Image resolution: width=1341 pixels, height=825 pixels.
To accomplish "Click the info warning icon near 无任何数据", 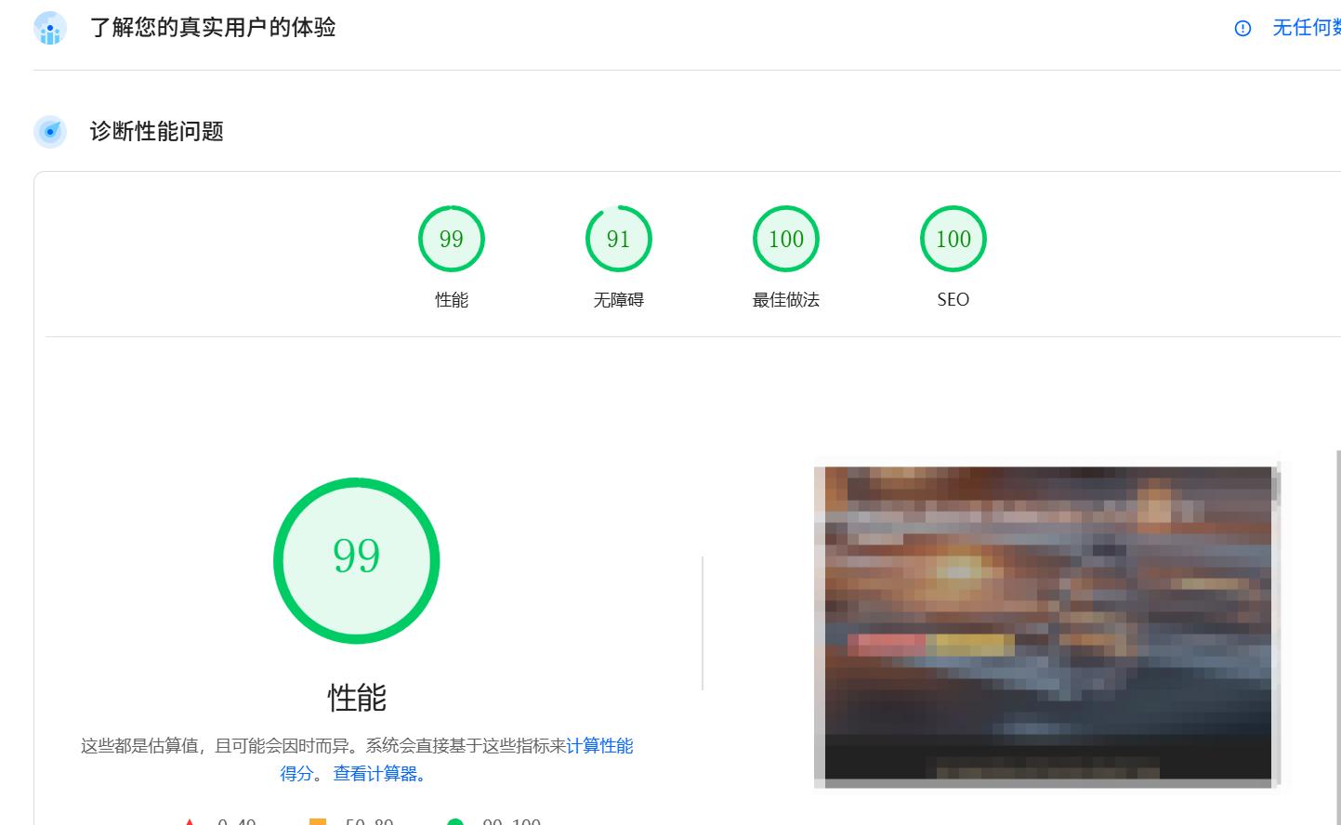I will [1242, 29].
